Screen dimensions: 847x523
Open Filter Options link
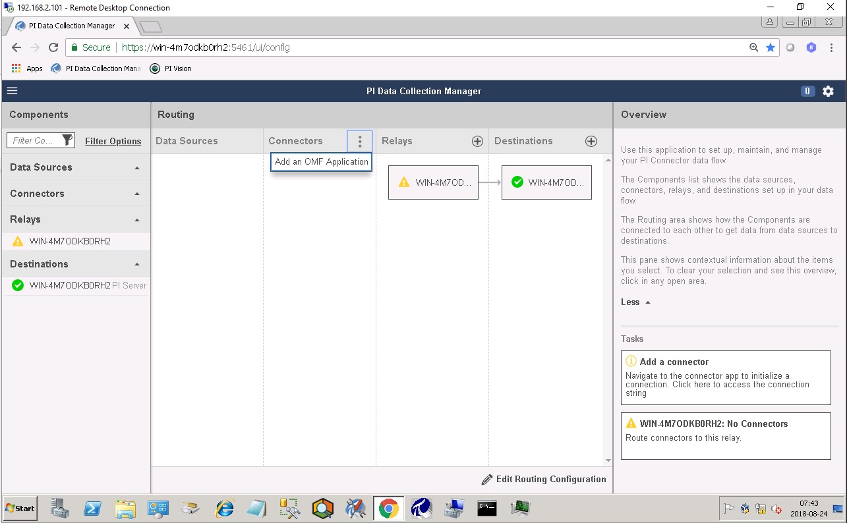point(113,141)
